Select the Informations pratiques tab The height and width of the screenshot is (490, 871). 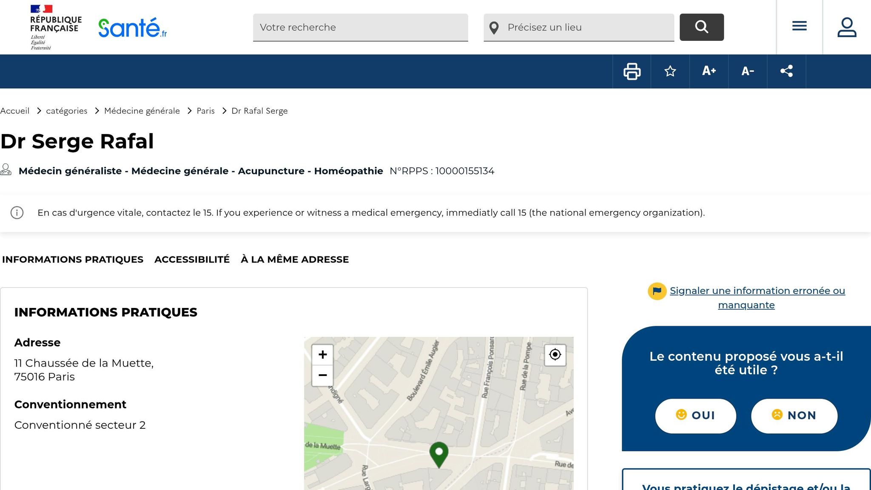pos(73,259)
